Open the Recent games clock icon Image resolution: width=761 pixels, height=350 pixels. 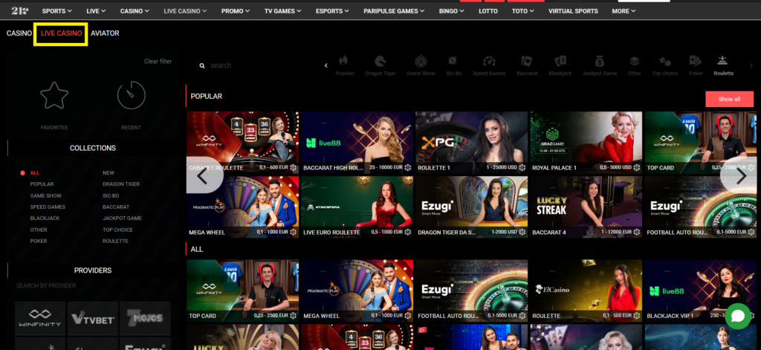[131, 96]
